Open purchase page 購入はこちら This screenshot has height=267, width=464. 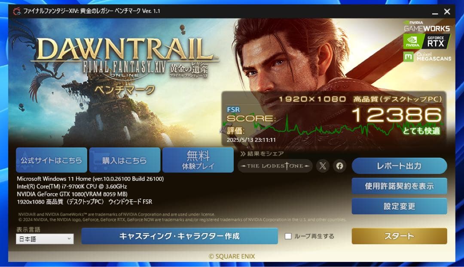(x=125, y=160)
